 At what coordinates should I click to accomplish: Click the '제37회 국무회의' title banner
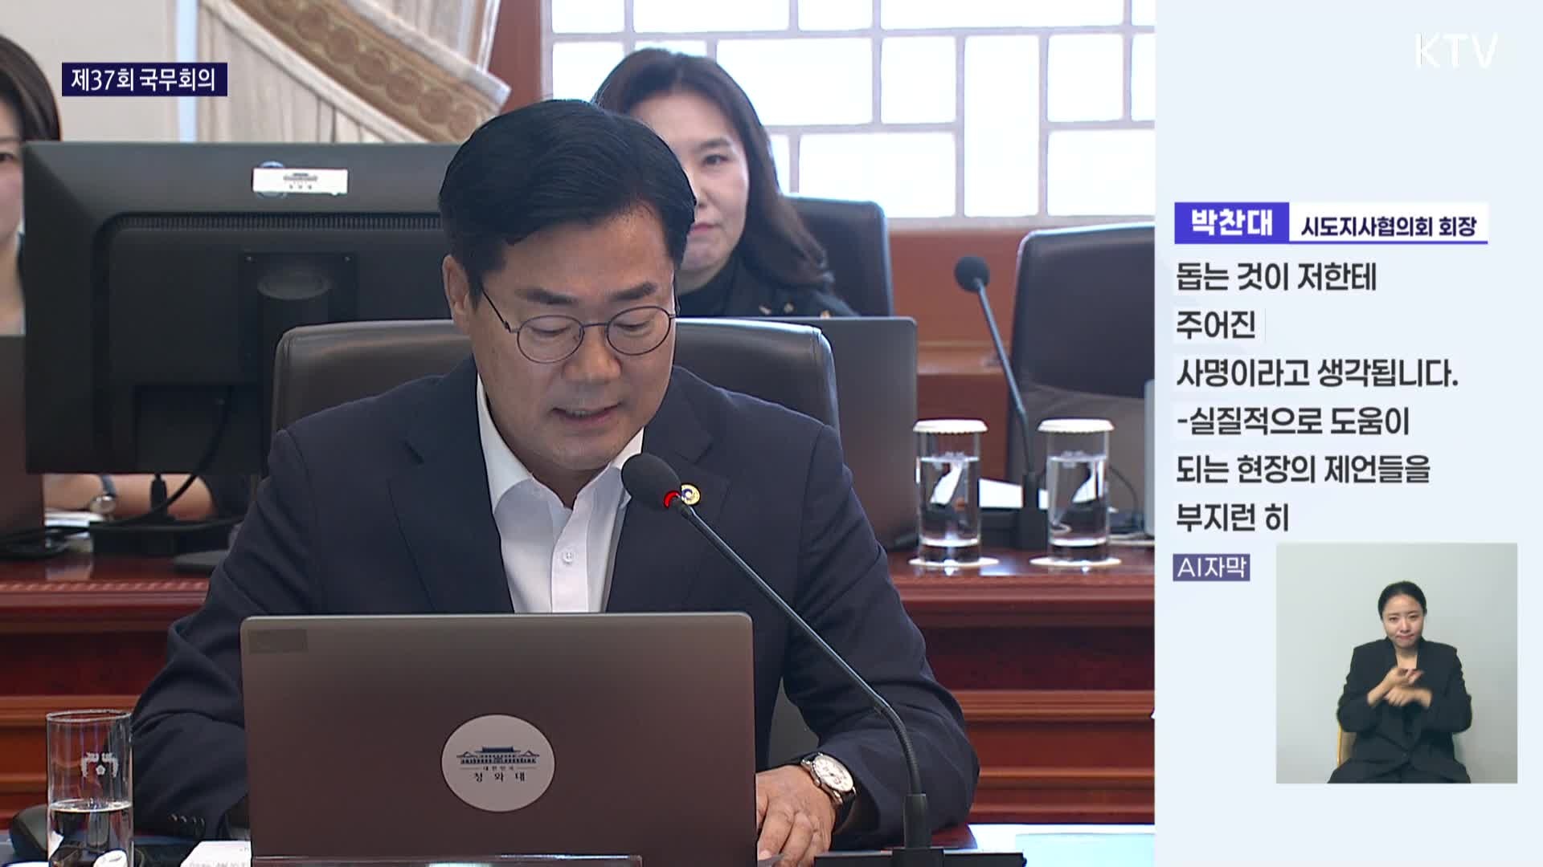[x=145, y=79]
